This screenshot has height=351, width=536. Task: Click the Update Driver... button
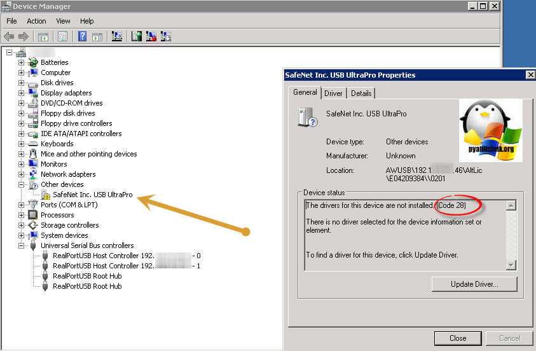pos(474,284)
